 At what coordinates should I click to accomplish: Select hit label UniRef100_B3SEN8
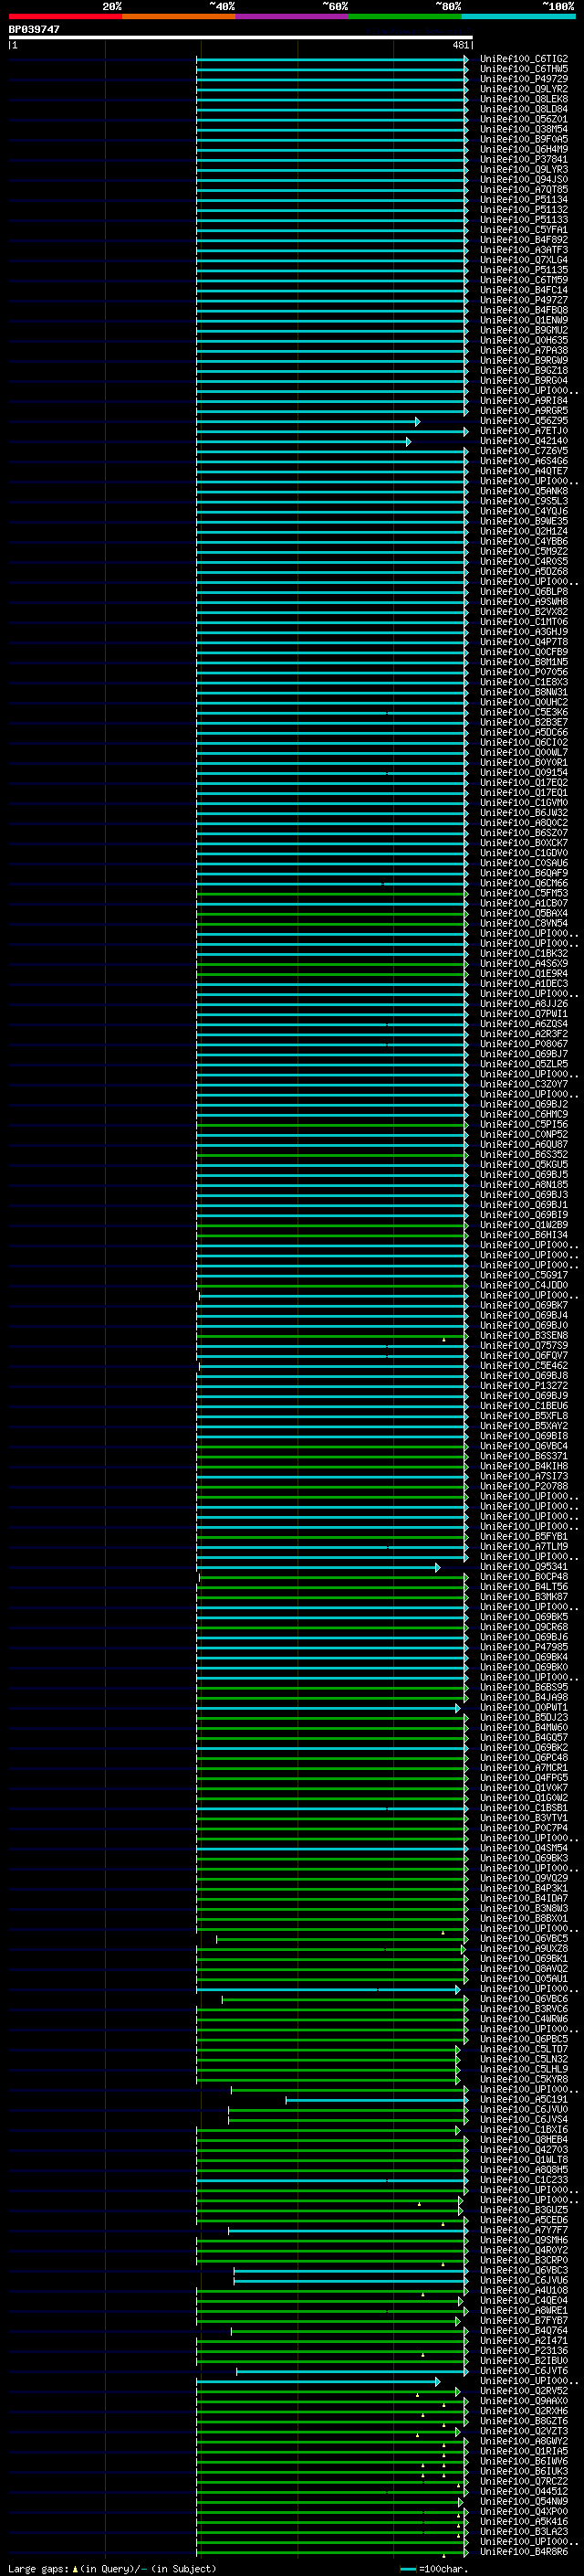click(524, 1335)
